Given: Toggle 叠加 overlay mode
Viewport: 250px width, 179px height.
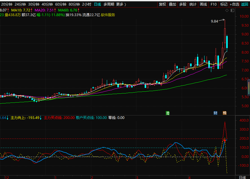Looking at the screenshot, I should pos(173,4).
